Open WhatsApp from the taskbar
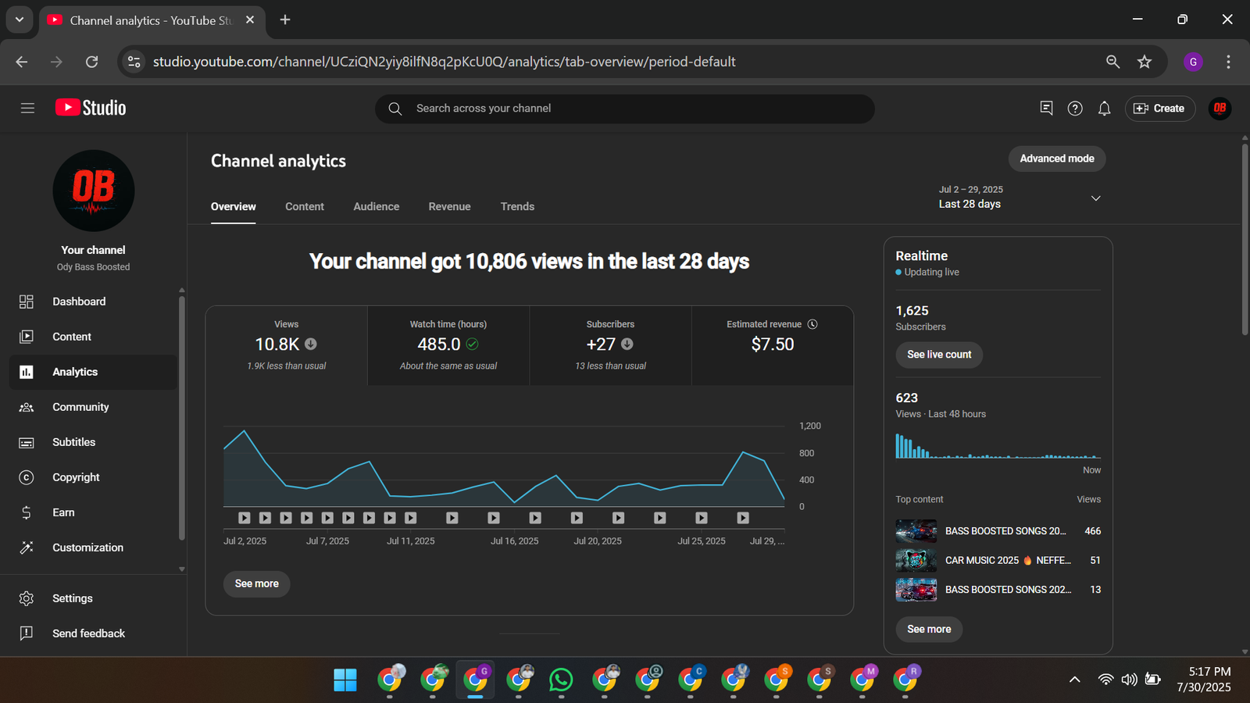The height and width of the screenshot is (703, 1250). click(x=561, y=680)
